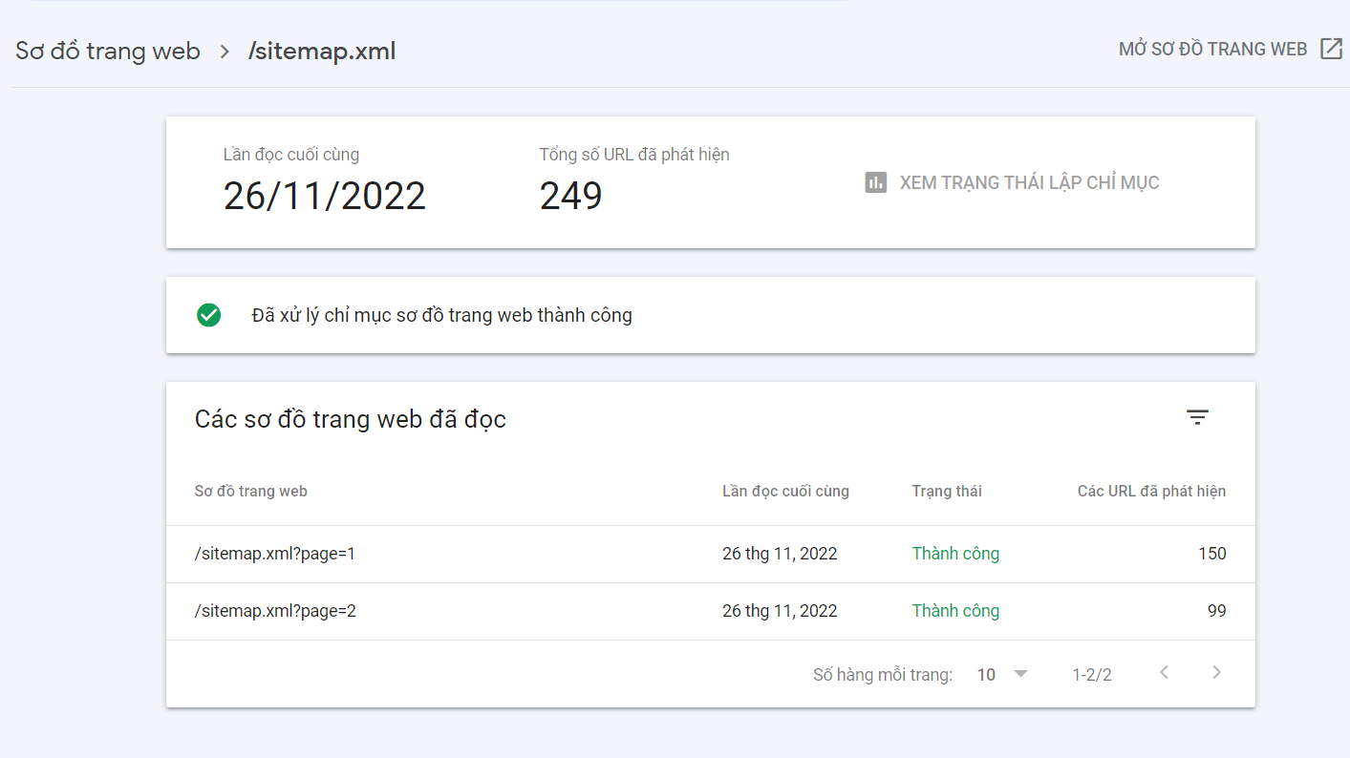Open the table filter icon

(1197, 417)
